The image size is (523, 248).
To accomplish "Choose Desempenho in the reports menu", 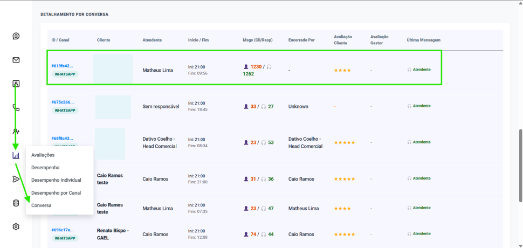I will pyautogui.click(x=45, y=168).
